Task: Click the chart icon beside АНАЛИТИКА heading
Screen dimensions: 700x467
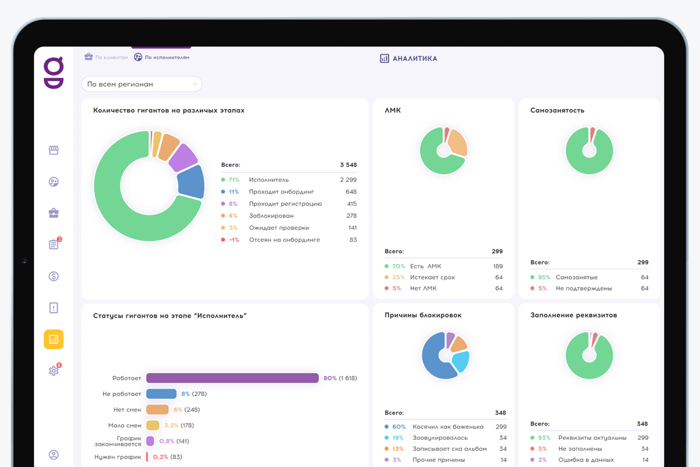Action: tap(385, 58)
